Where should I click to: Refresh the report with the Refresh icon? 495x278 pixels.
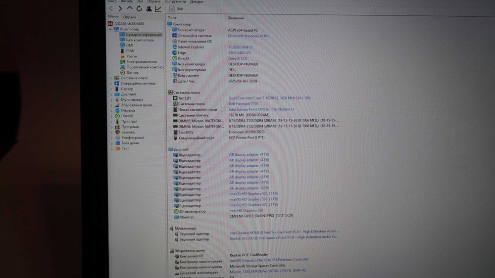(139, 9)
